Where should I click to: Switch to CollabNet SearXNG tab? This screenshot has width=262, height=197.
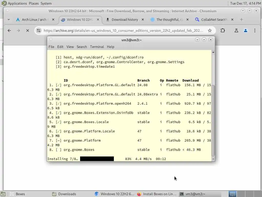pos(214,19)
